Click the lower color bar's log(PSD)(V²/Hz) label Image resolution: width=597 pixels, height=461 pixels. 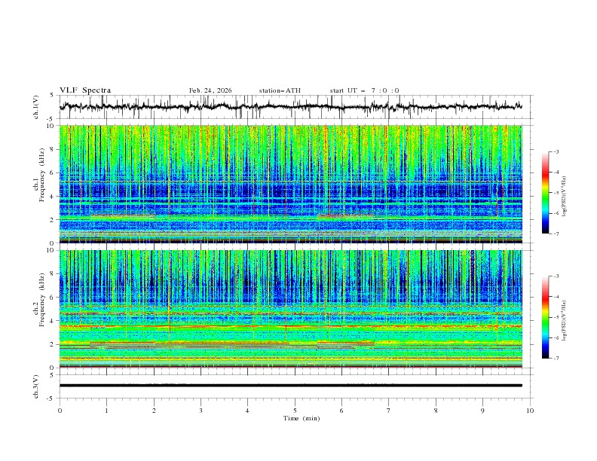pyautogui.click(x=565, y=320)
